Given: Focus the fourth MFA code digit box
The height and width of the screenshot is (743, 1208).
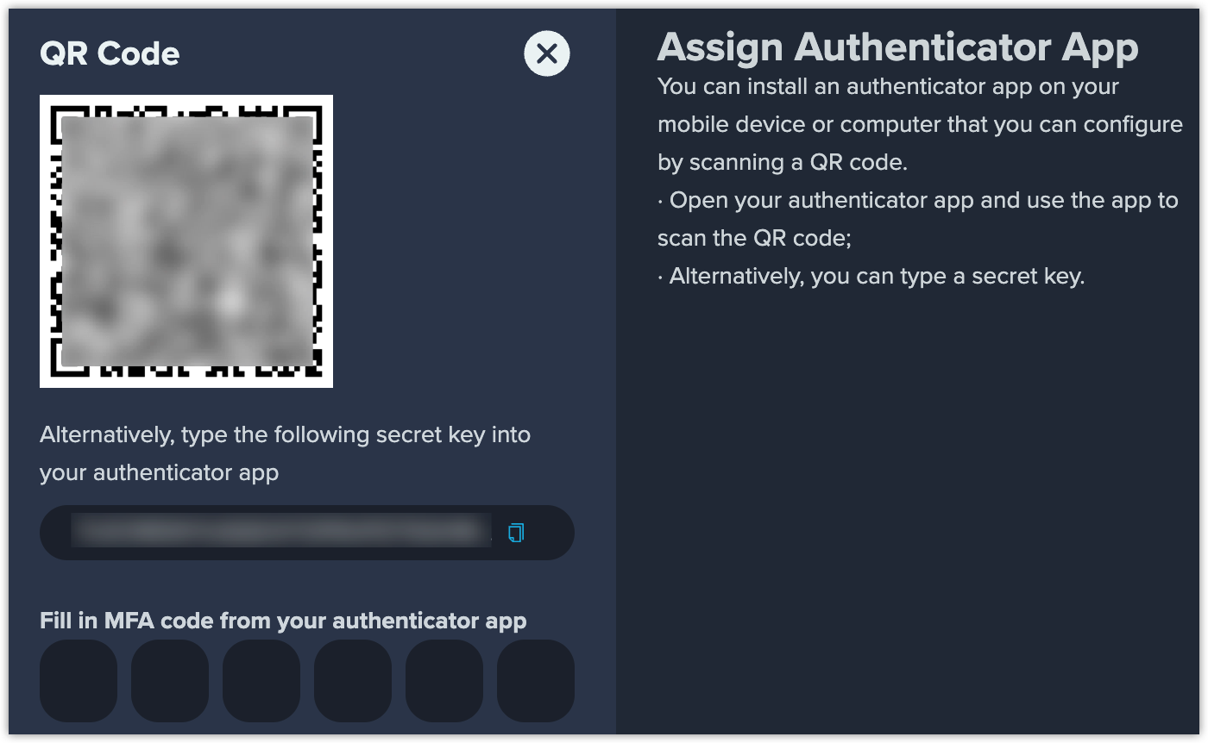Looking at the screenshot, I should 353,680.
